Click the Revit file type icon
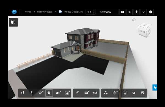This screenshot has width=165, height=107. (x=61, y=12)
